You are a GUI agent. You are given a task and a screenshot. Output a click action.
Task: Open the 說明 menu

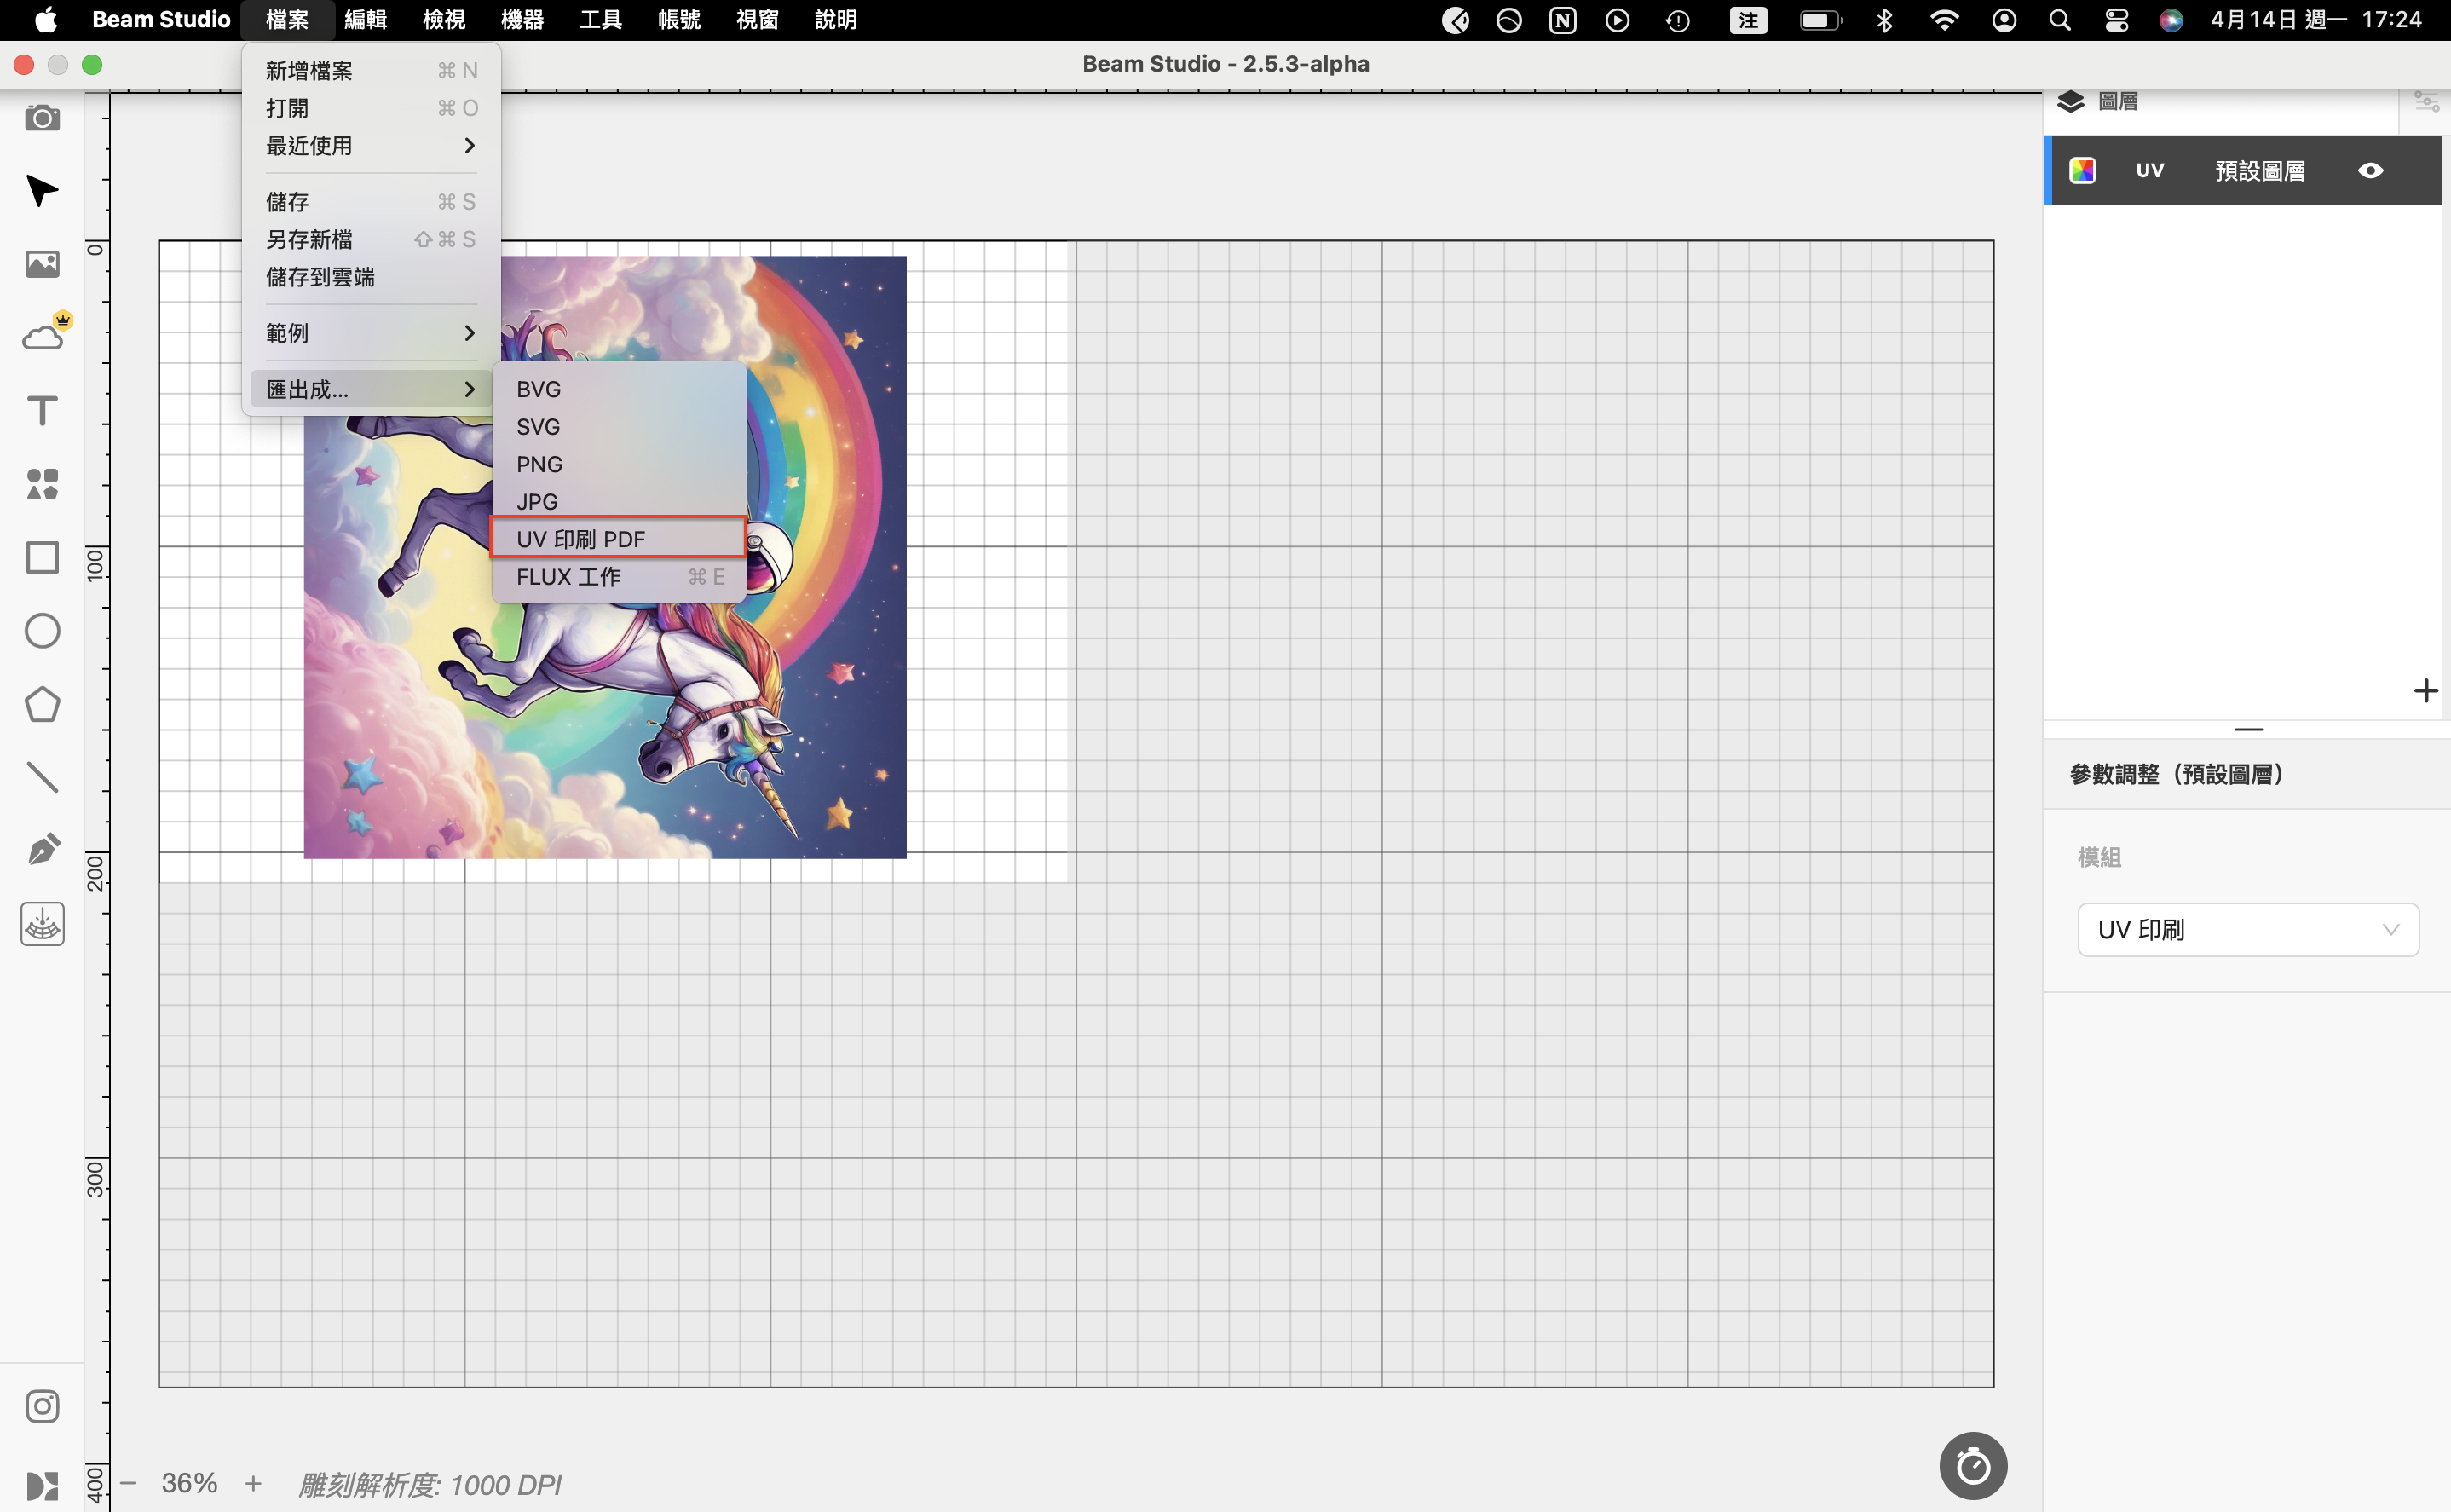(836, 20)
